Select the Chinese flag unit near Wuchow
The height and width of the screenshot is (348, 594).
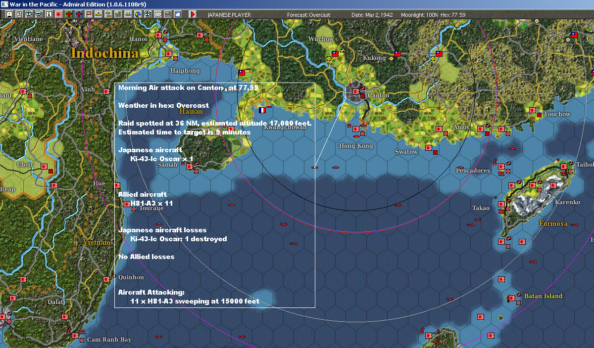tap(335, 53)
